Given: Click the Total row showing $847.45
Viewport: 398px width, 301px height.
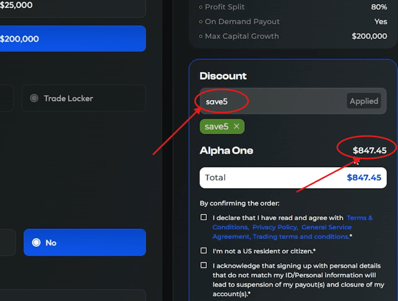Looking at the screenshot, I should 293,177.
